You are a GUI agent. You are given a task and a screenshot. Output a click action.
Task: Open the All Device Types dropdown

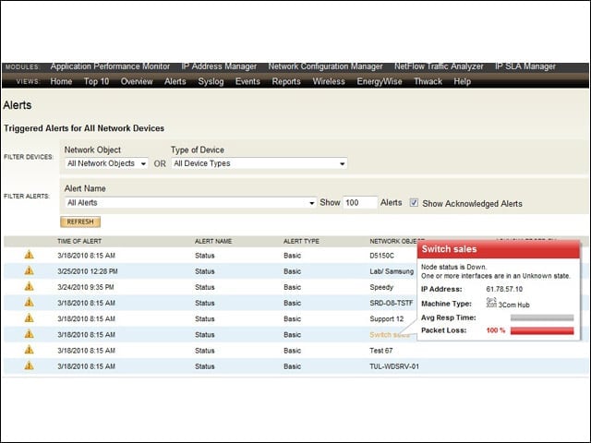click(259, 163)
